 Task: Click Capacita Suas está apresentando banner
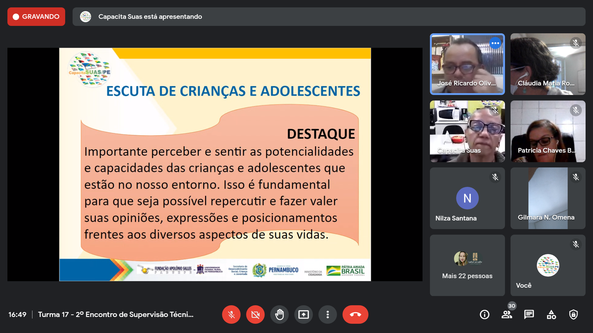coord(150,17)
